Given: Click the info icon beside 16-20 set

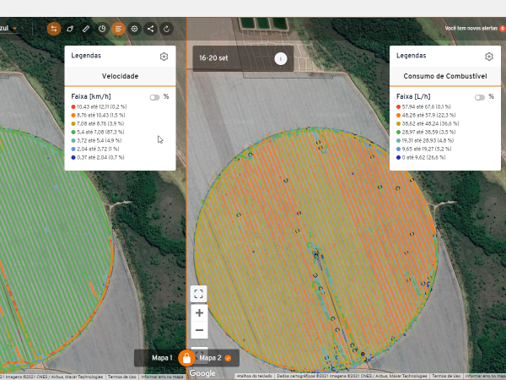Looking at the screenshot, I should (x=281, y=58).
